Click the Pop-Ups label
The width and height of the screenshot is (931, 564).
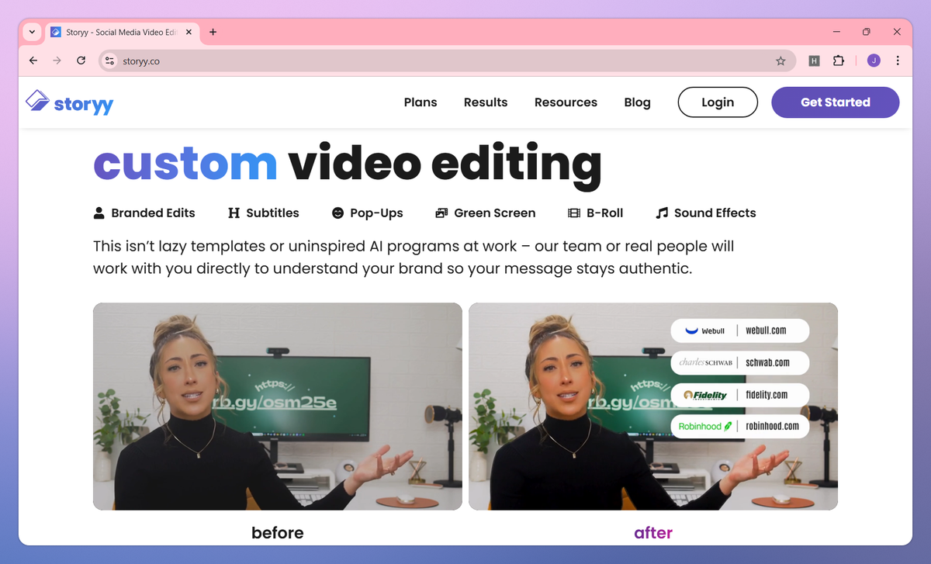[x=376, y=213]
